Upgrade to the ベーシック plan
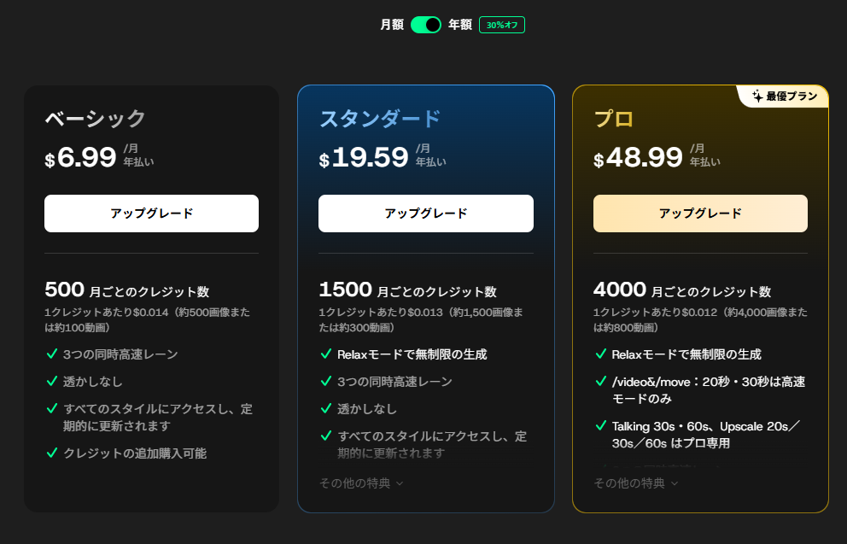 tap(151, 214)
